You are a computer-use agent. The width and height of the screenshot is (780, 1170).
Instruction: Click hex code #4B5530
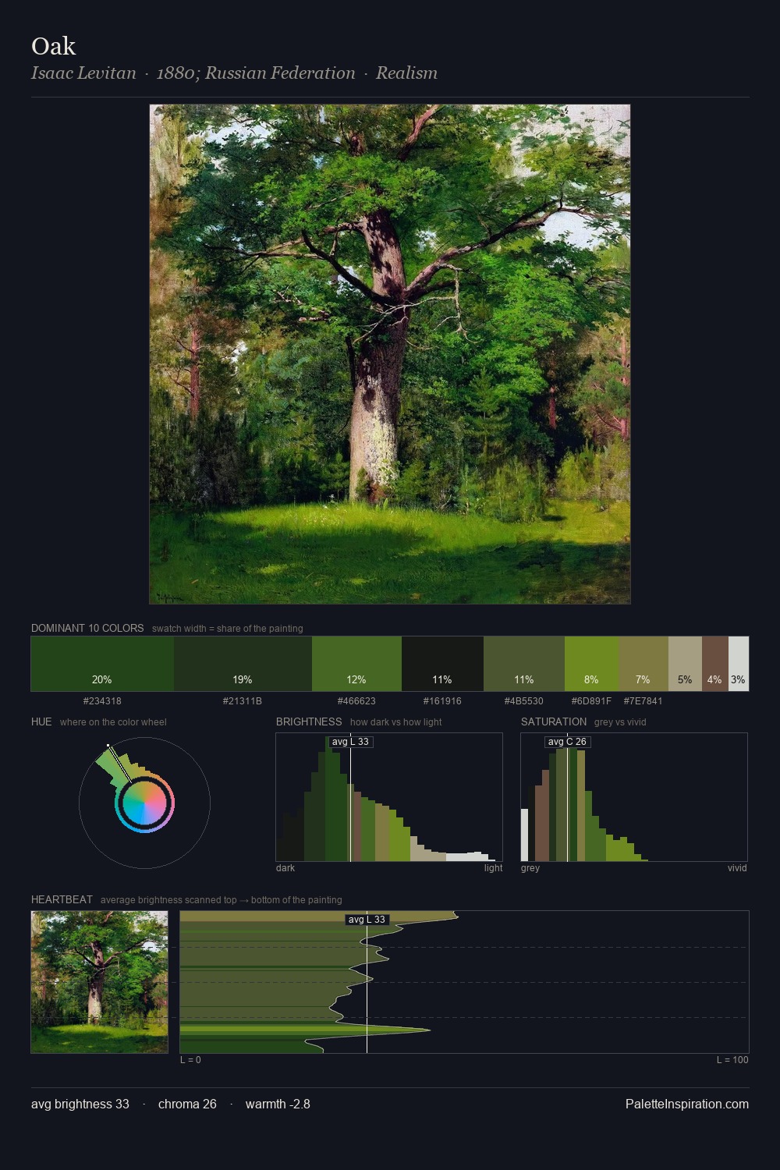click(x=524, y=701)
